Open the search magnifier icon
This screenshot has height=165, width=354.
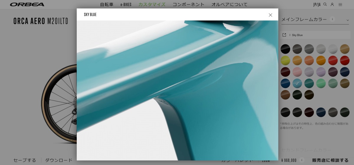325,4
